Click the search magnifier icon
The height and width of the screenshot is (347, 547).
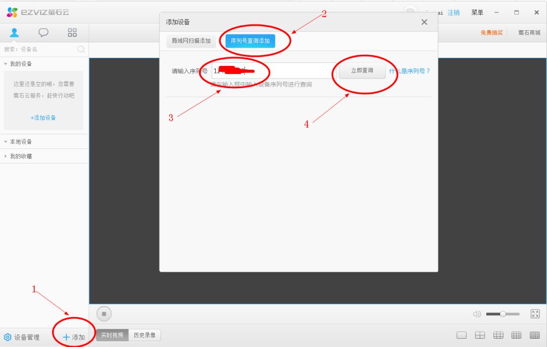[81, 49]
